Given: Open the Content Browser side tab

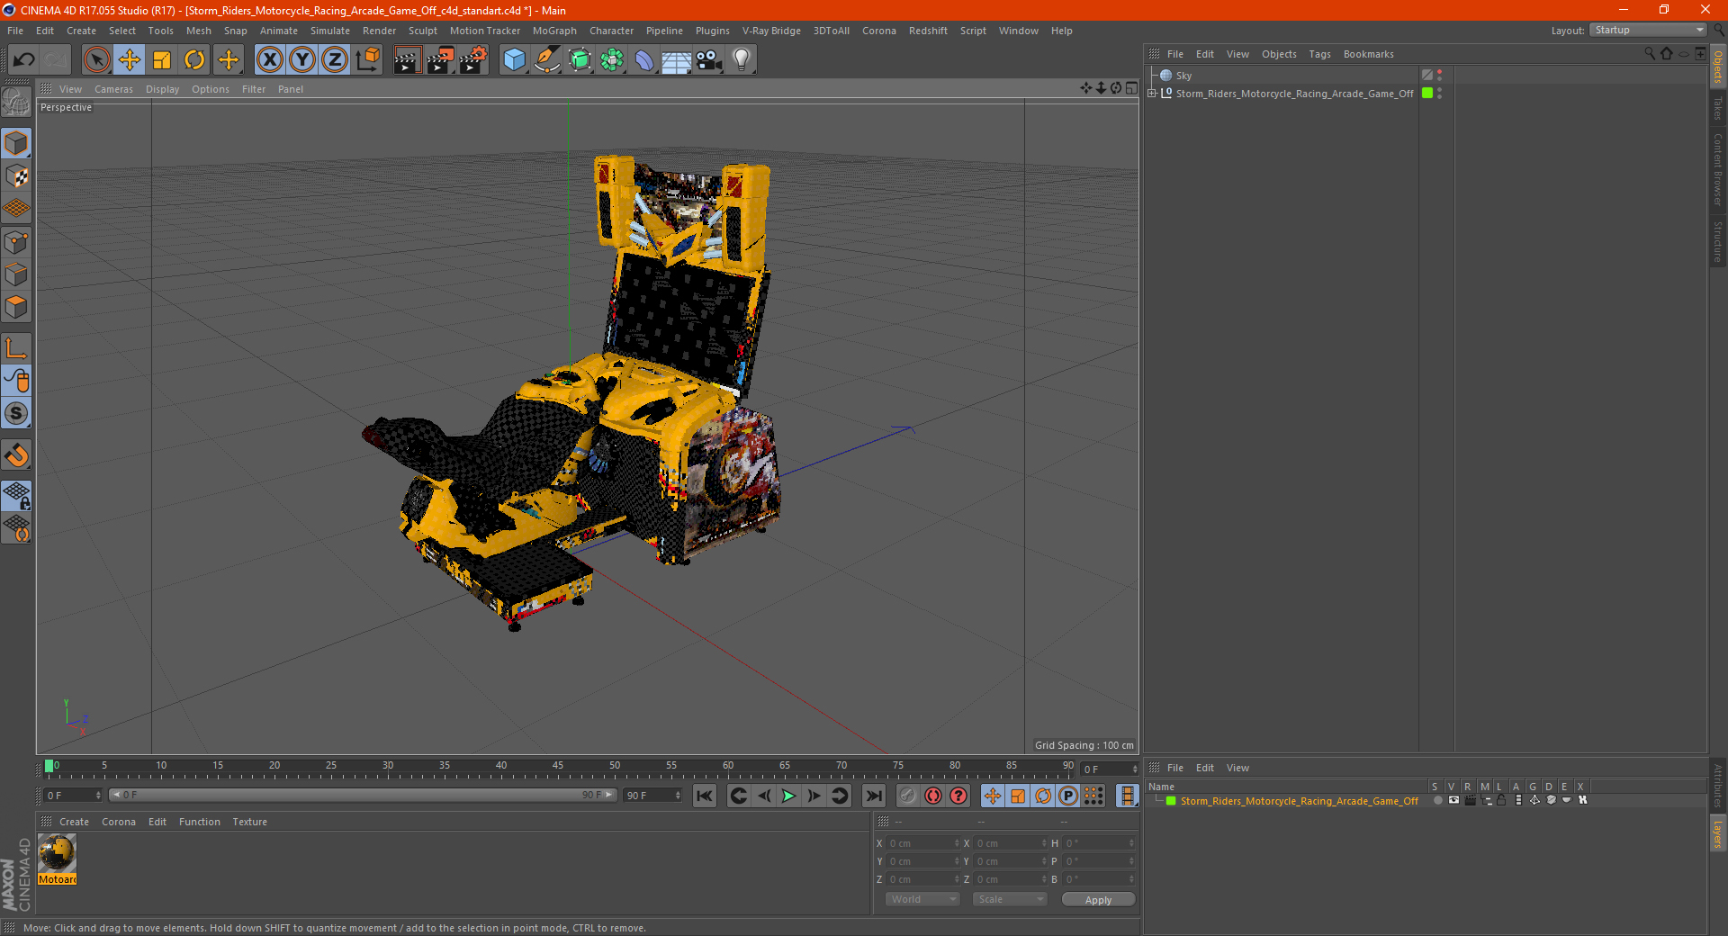Looking at the screenshot, I should (1717, 169).
